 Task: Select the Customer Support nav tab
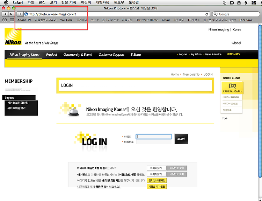pos(111,55)
